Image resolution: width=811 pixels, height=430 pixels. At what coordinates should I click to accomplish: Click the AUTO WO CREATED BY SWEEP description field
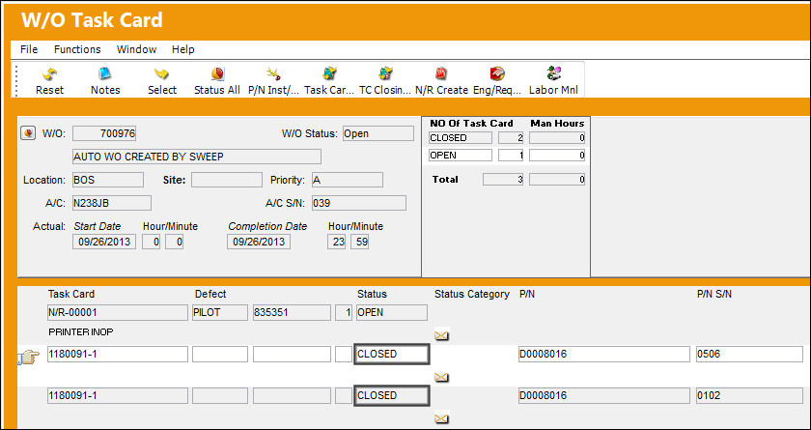coord(197,157)
